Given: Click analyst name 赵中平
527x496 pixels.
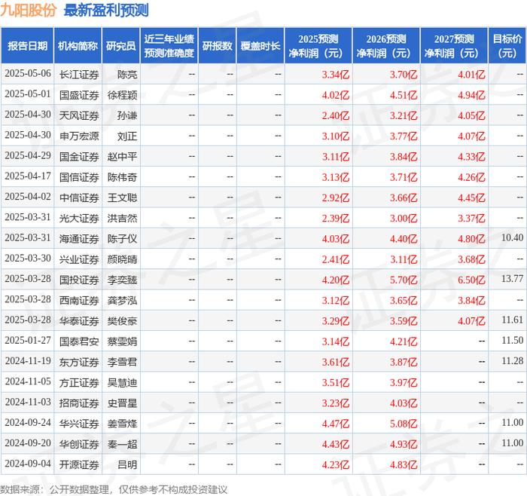Looking at the screenshot, I should click(122, 157).
